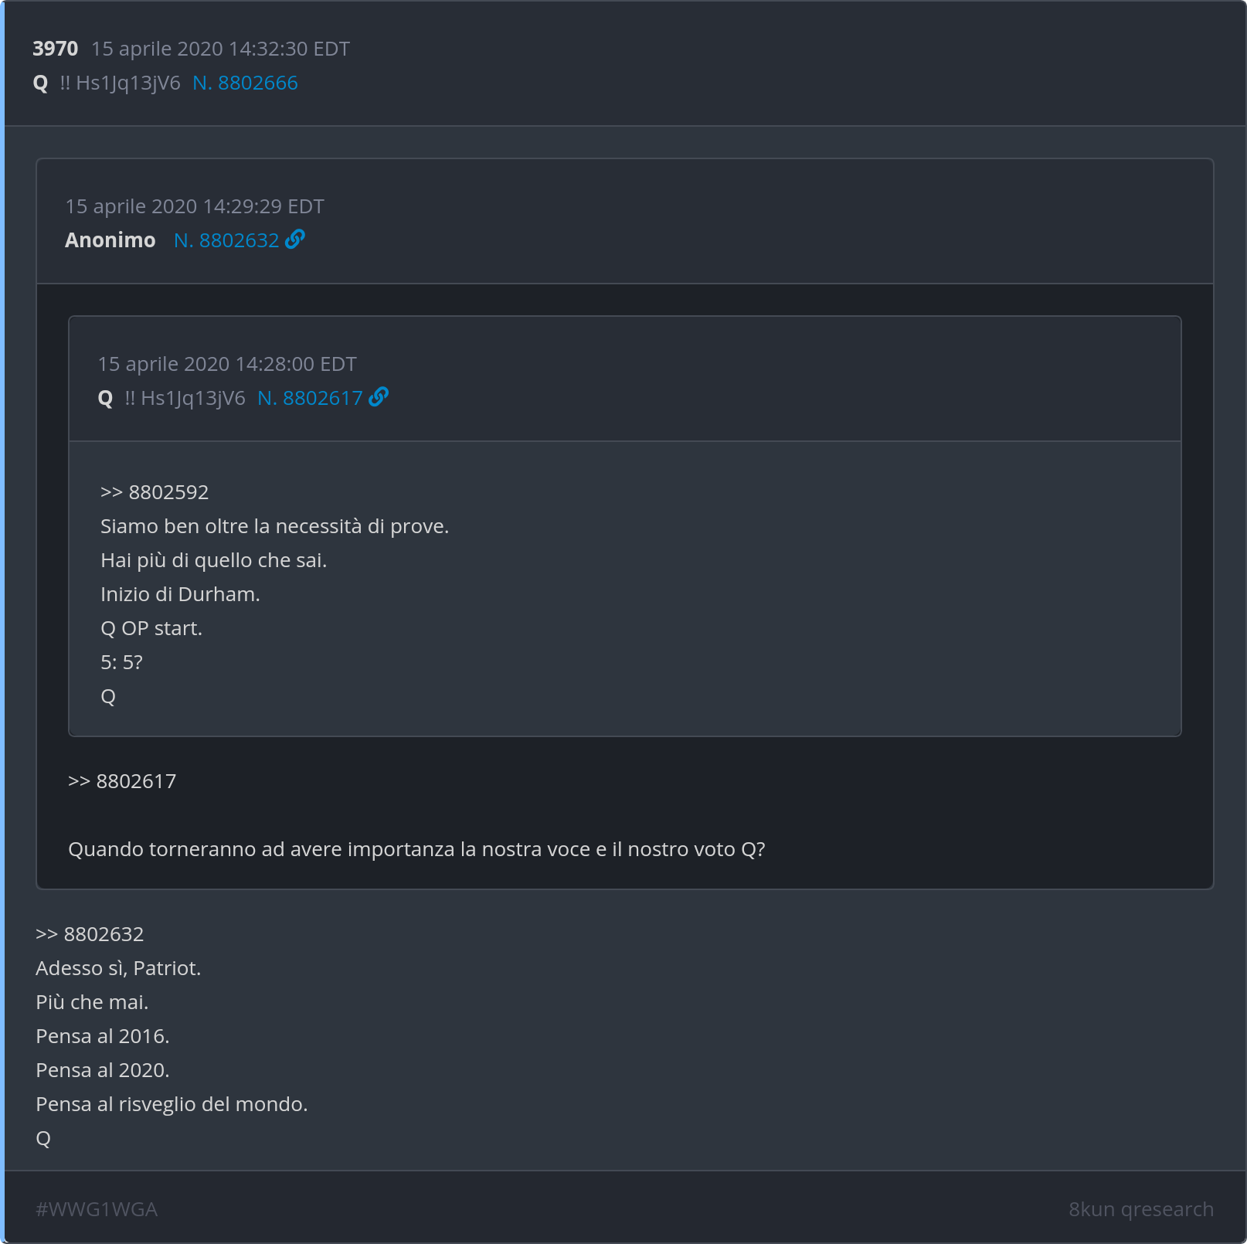Click the 8kun qresearch board label
The image size is (1247, 1244).
[x=1140, y=1209]
